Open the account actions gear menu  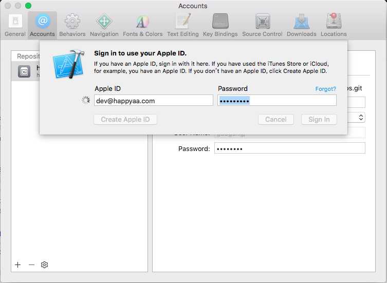[x=44, y=265]
